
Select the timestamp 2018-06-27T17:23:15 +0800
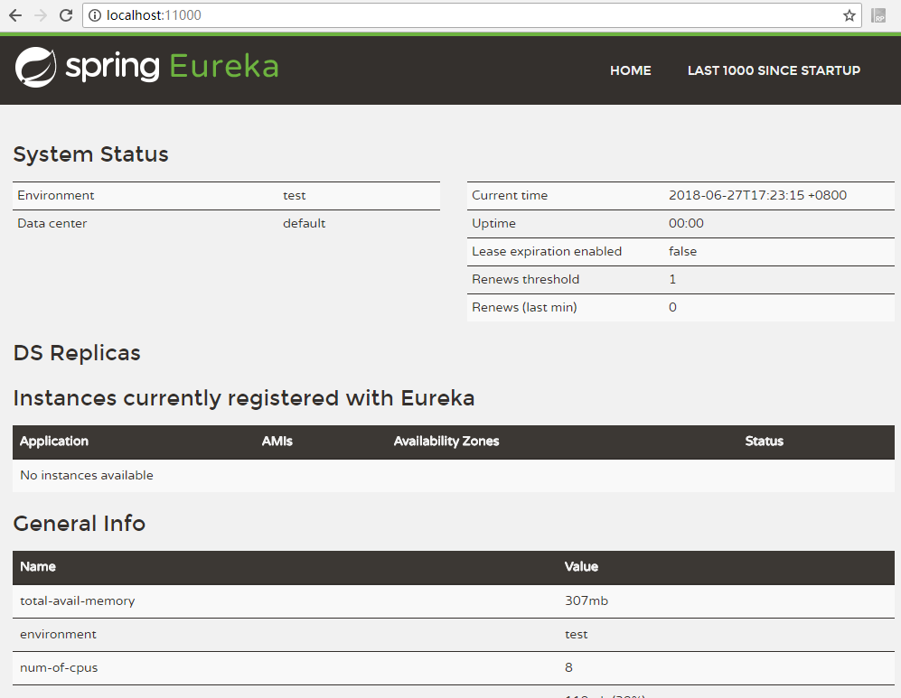click(757, 195)
